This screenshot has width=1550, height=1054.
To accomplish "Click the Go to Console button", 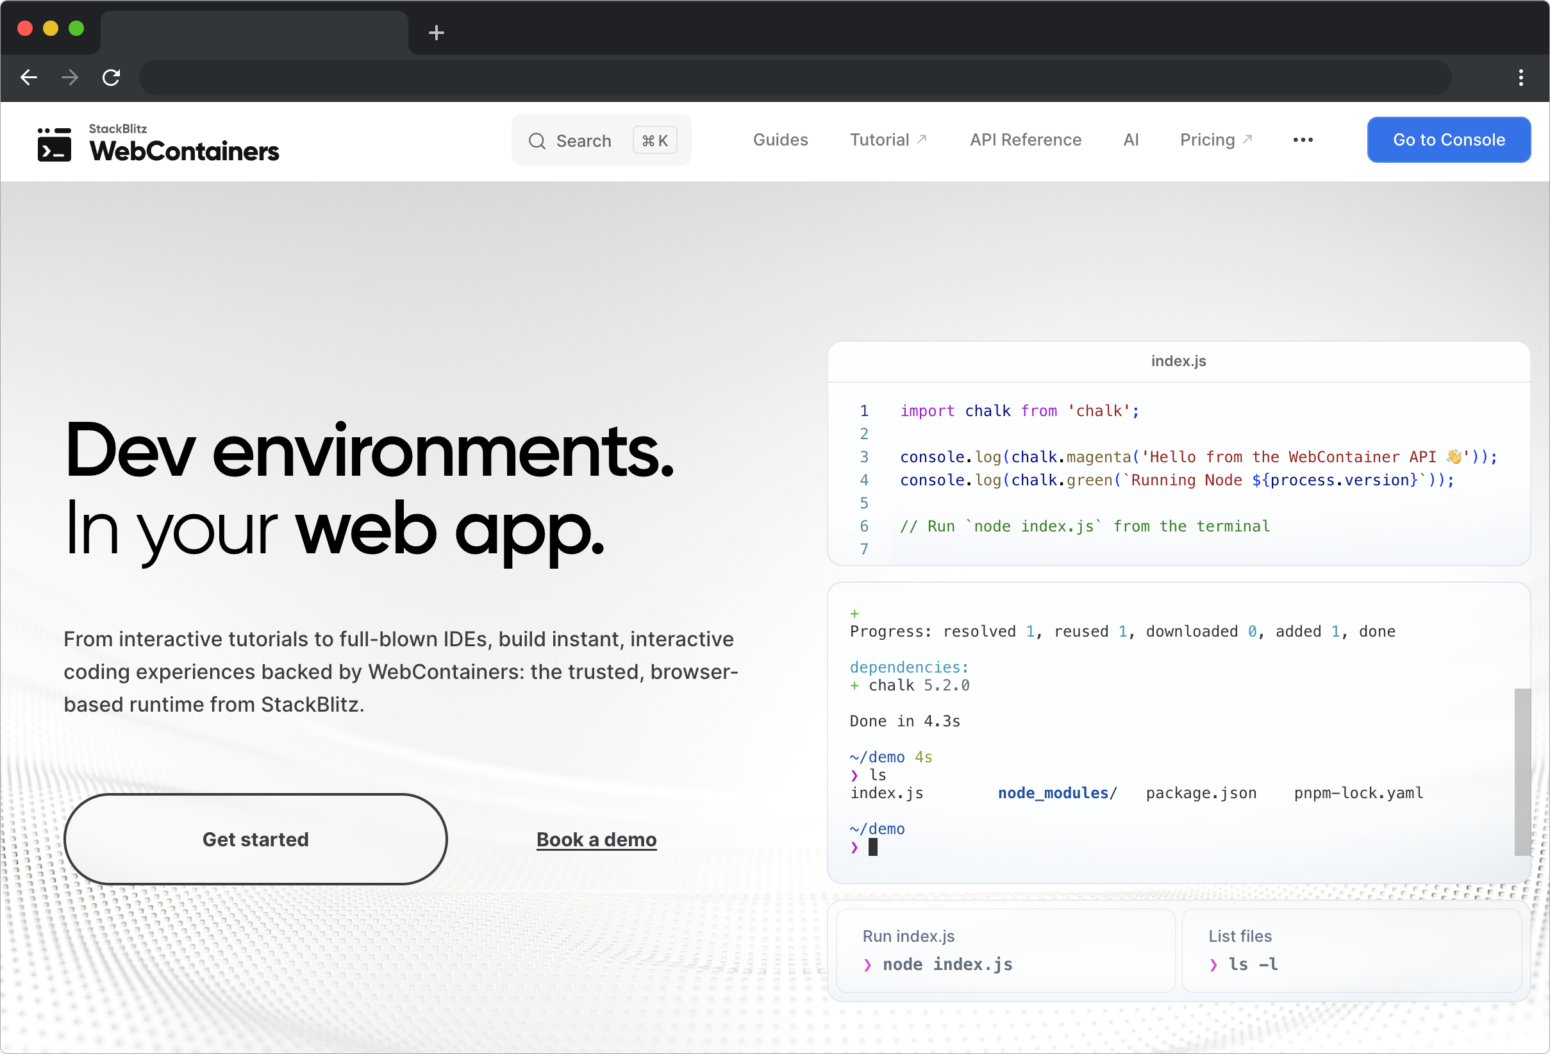I will point(1447,139).
